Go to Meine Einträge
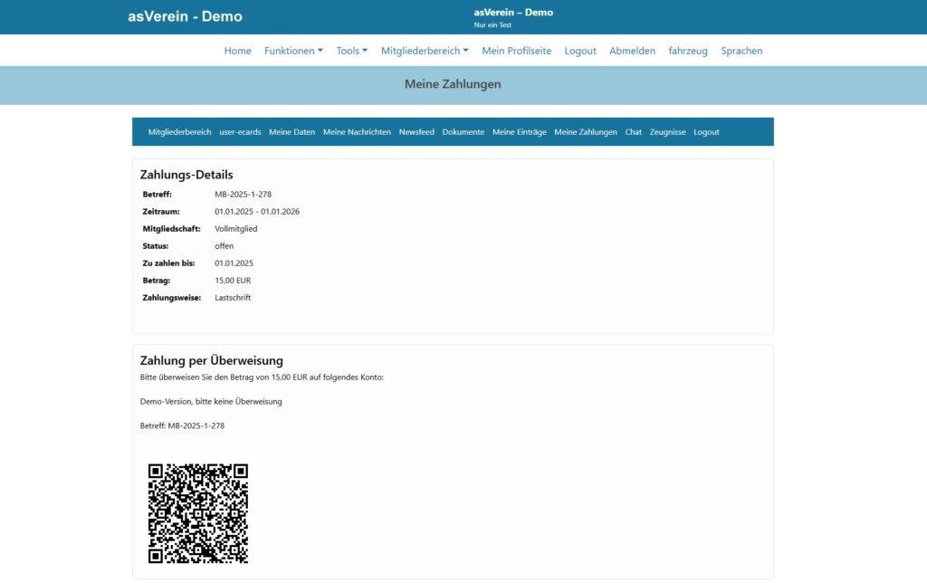This screenshot has height=583, width=927. click(520, 132)
